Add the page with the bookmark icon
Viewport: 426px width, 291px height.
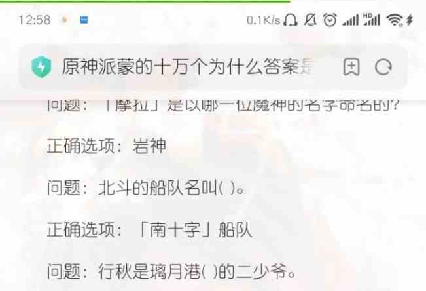pyautogui.click(x=351, y=67)
